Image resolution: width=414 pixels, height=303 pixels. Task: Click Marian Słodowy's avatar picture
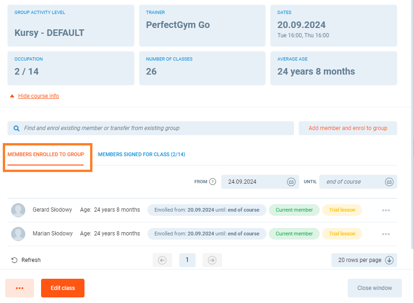(18, 234)
